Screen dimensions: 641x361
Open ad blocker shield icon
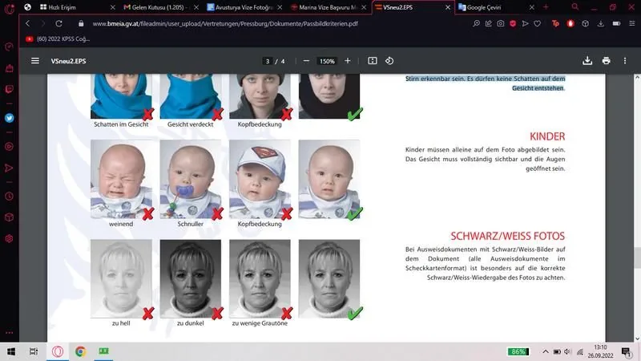(513, 24)
